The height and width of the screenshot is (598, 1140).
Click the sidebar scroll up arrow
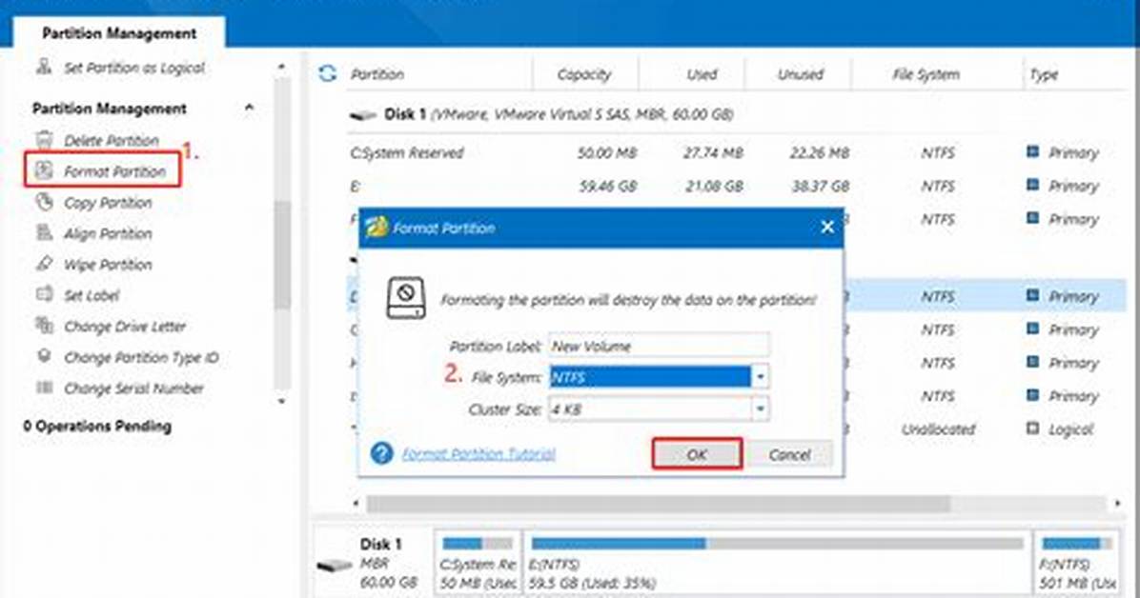[x=281, y=68]
